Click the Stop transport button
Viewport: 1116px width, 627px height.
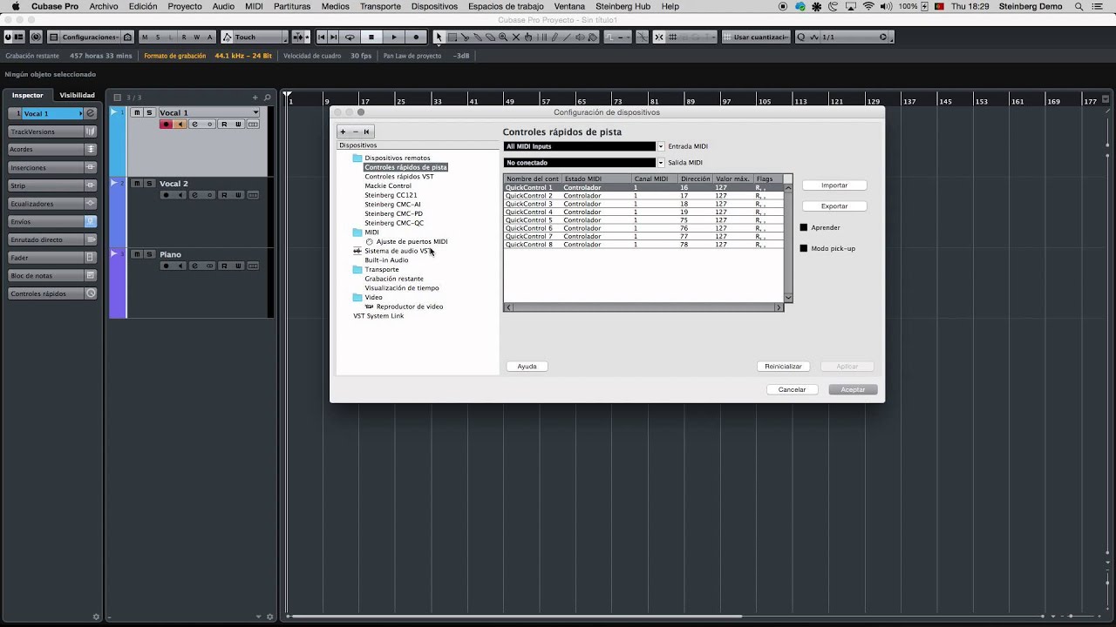click(x=371, y=37)
